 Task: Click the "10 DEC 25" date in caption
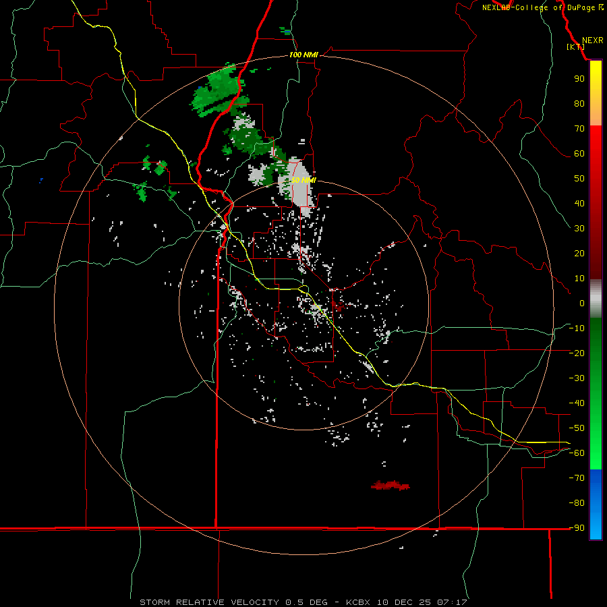point(404,602)
